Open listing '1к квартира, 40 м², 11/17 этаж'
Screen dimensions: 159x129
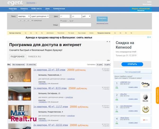tap(51, 107)
